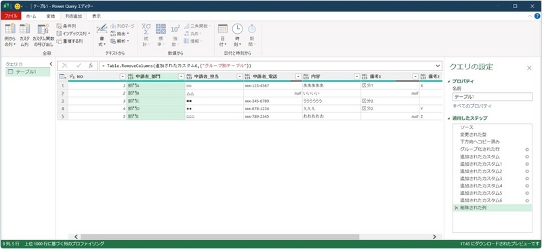Switch to the 列の追加 tab
Image resolution: width=542 pixels, height=249 pixels.
coord(74,16)
